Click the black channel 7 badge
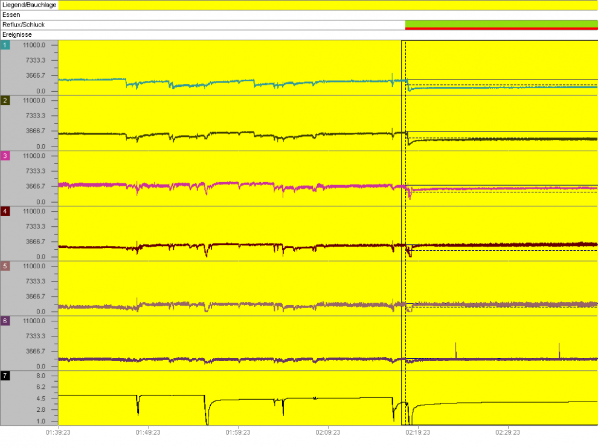This screenshot has height=448, width=598. pos(5,376)
